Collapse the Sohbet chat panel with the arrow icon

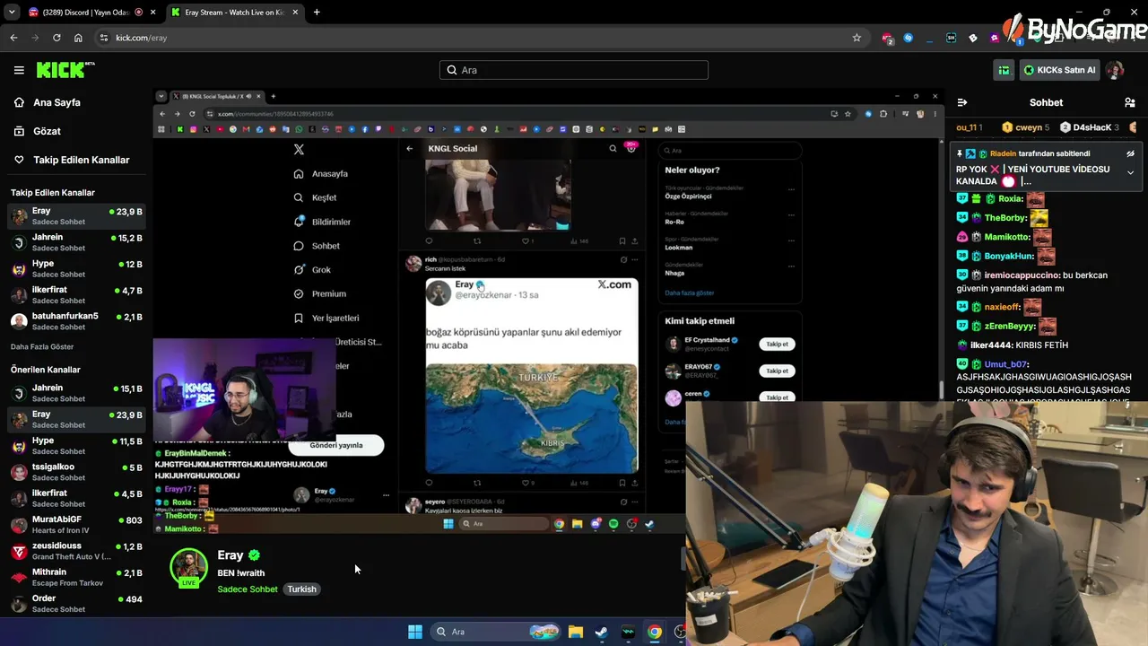961,102
